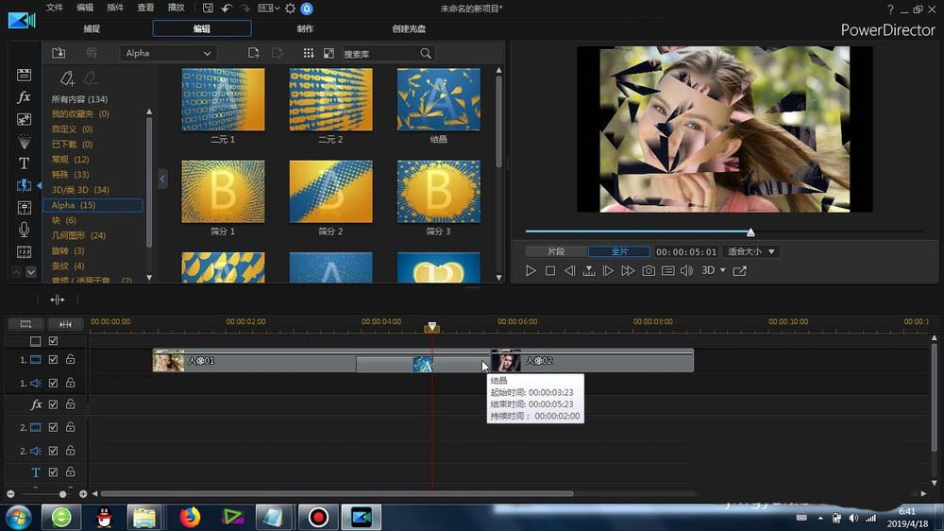Open the 文件 menu
This screenshot has height=531, width=944.
[54, 8]
